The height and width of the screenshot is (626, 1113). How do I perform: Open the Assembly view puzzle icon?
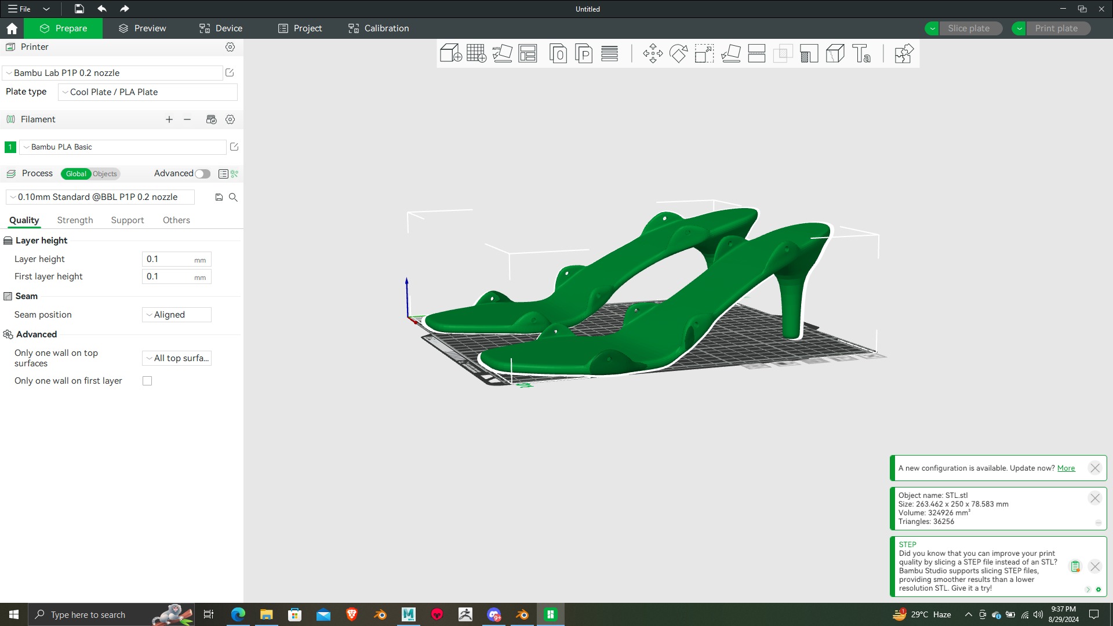click(904, 53)
